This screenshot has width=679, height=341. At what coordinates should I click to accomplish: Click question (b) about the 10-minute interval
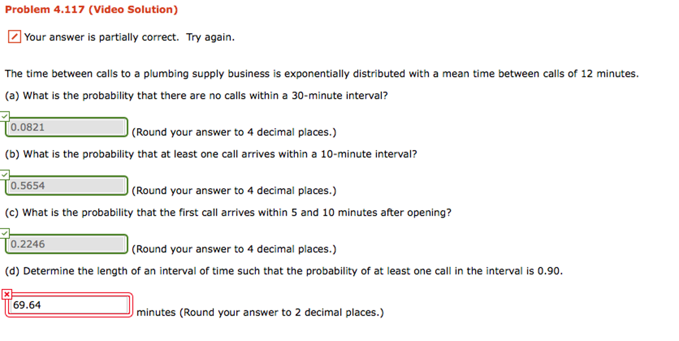click(211, 154)
